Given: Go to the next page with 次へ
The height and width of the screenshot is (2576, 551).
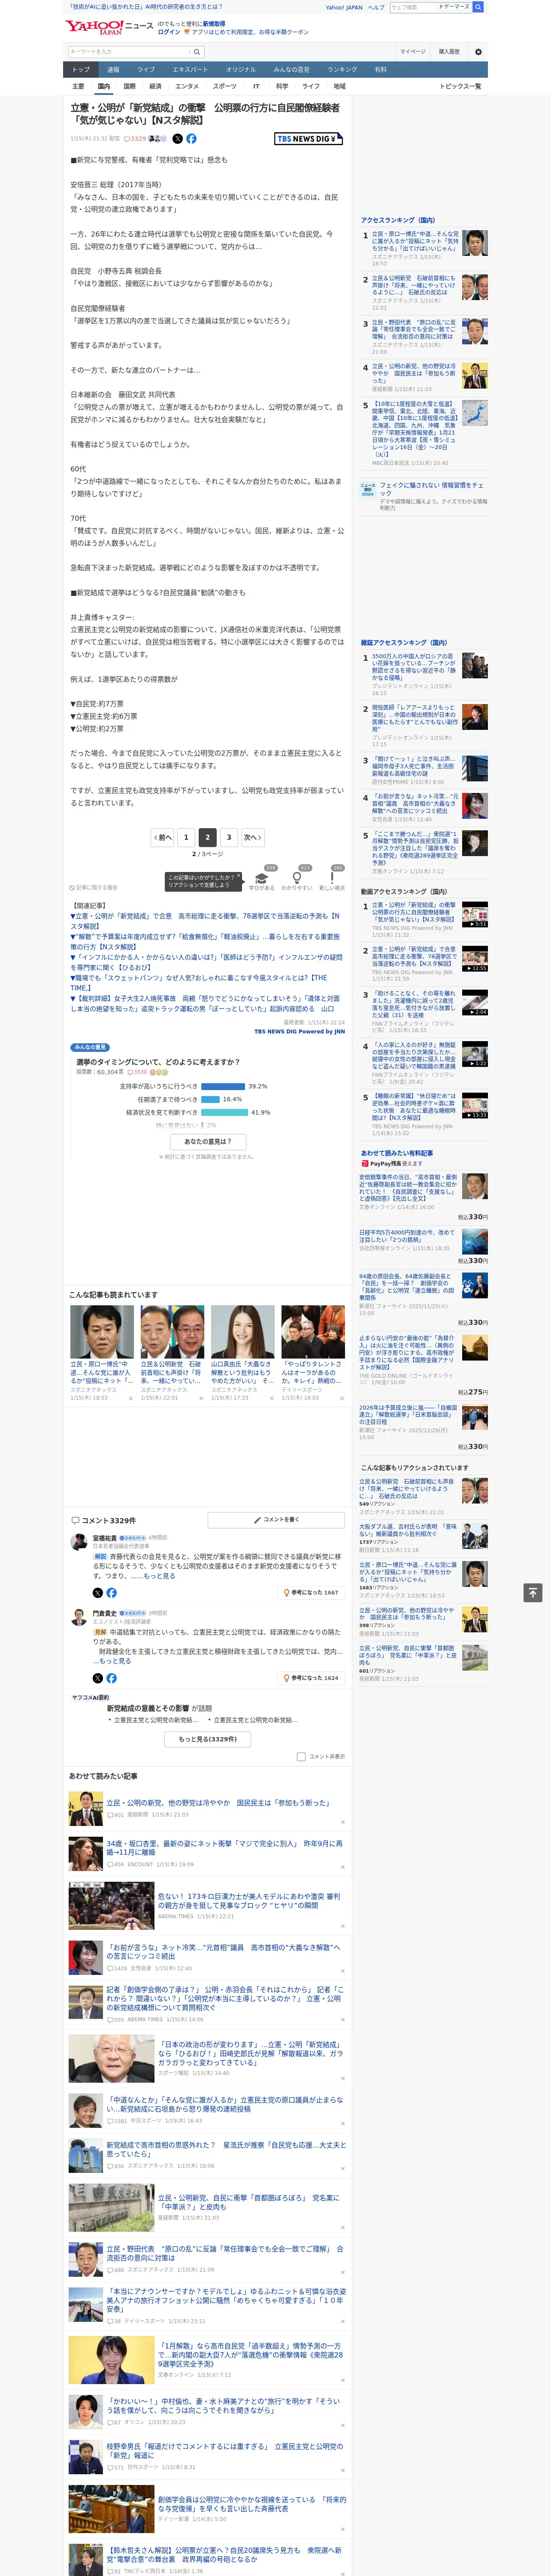Looking at the screenshot, I should (x=253, y=837).
